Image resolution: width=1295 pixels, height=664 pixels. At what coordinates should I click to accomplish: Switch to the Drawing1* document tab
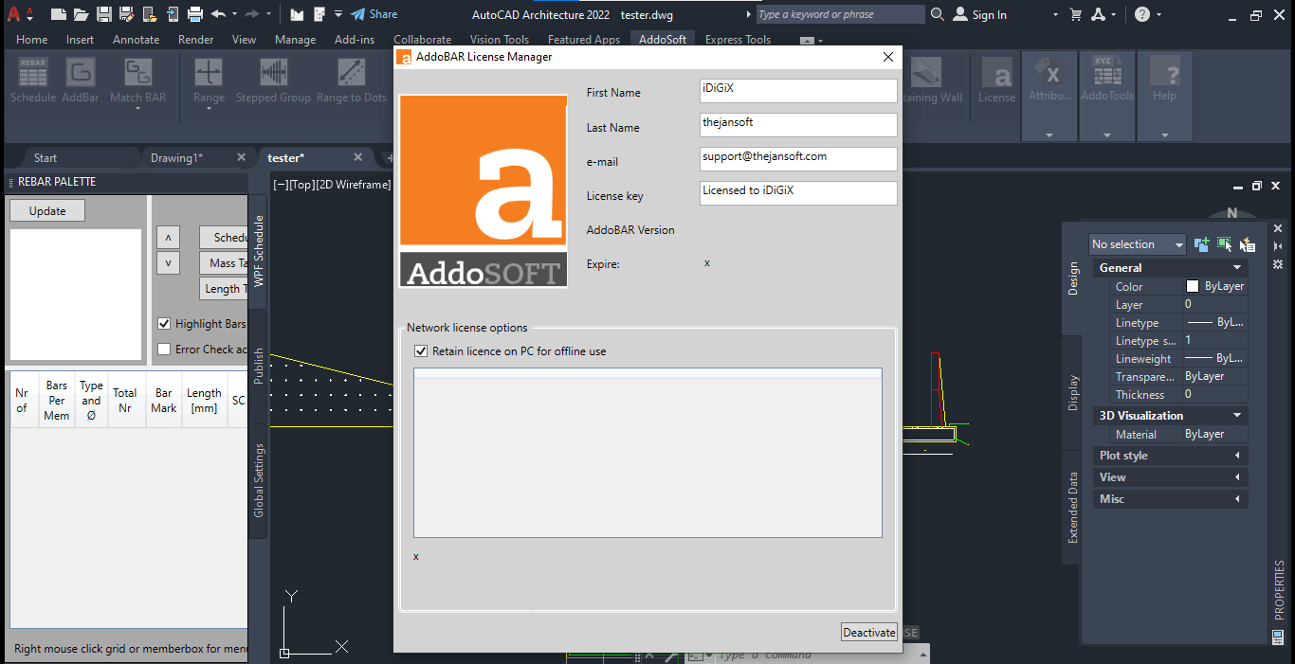(x=176, y=158)
